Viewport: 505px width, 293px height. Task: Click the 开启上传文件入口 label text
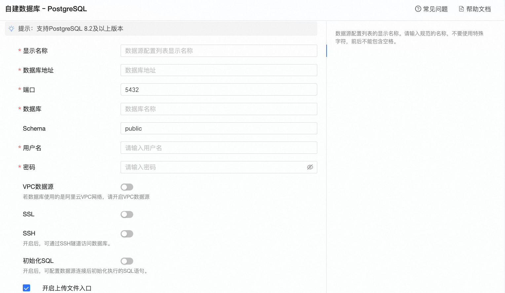click(67, 288)
